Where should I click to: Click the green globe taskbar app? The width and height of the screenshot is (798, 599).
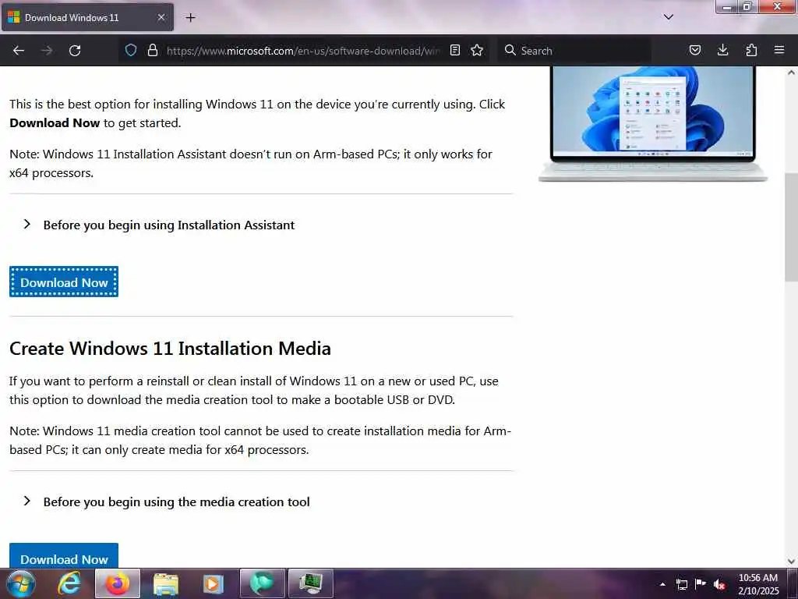coord(262,584)
